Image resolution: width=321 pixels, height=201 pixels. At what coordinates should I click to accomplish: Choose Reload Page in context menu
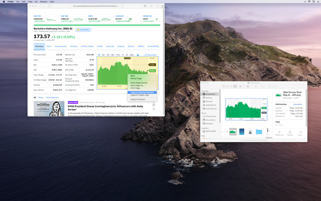pyautogui.click(x=142, y=78)
